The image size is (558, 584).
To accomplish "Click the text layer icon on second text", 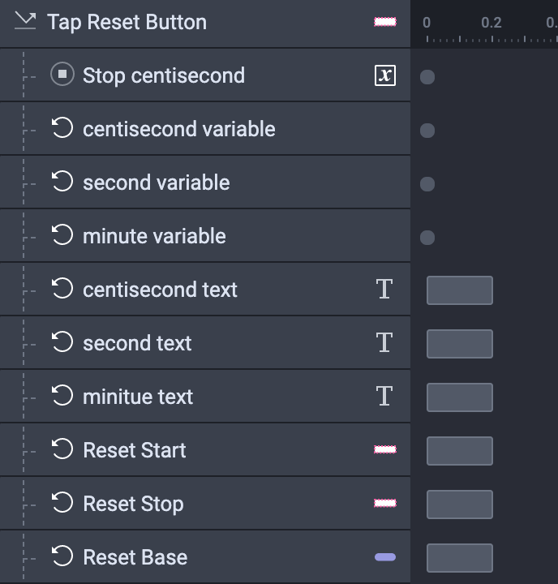I will tap(384, 343).
